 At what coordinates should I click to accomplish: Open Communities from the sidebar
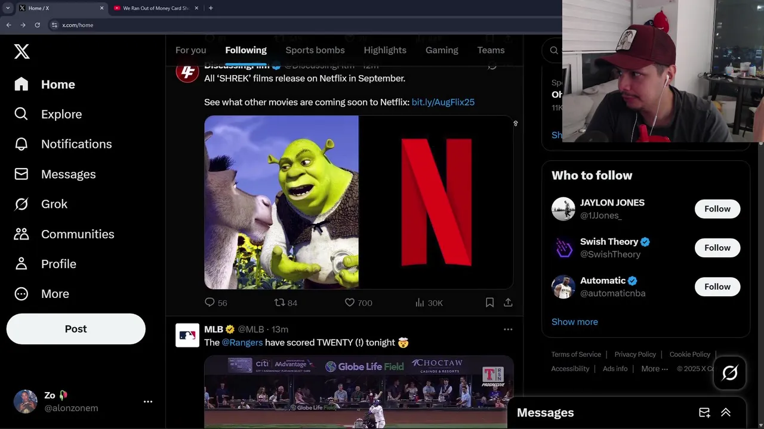64,234
